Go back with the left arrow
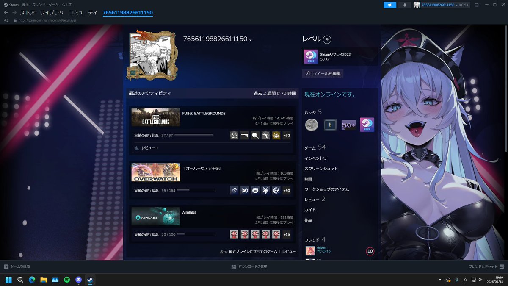This screenshot has height=286, width=508. [x=6, y=13]
